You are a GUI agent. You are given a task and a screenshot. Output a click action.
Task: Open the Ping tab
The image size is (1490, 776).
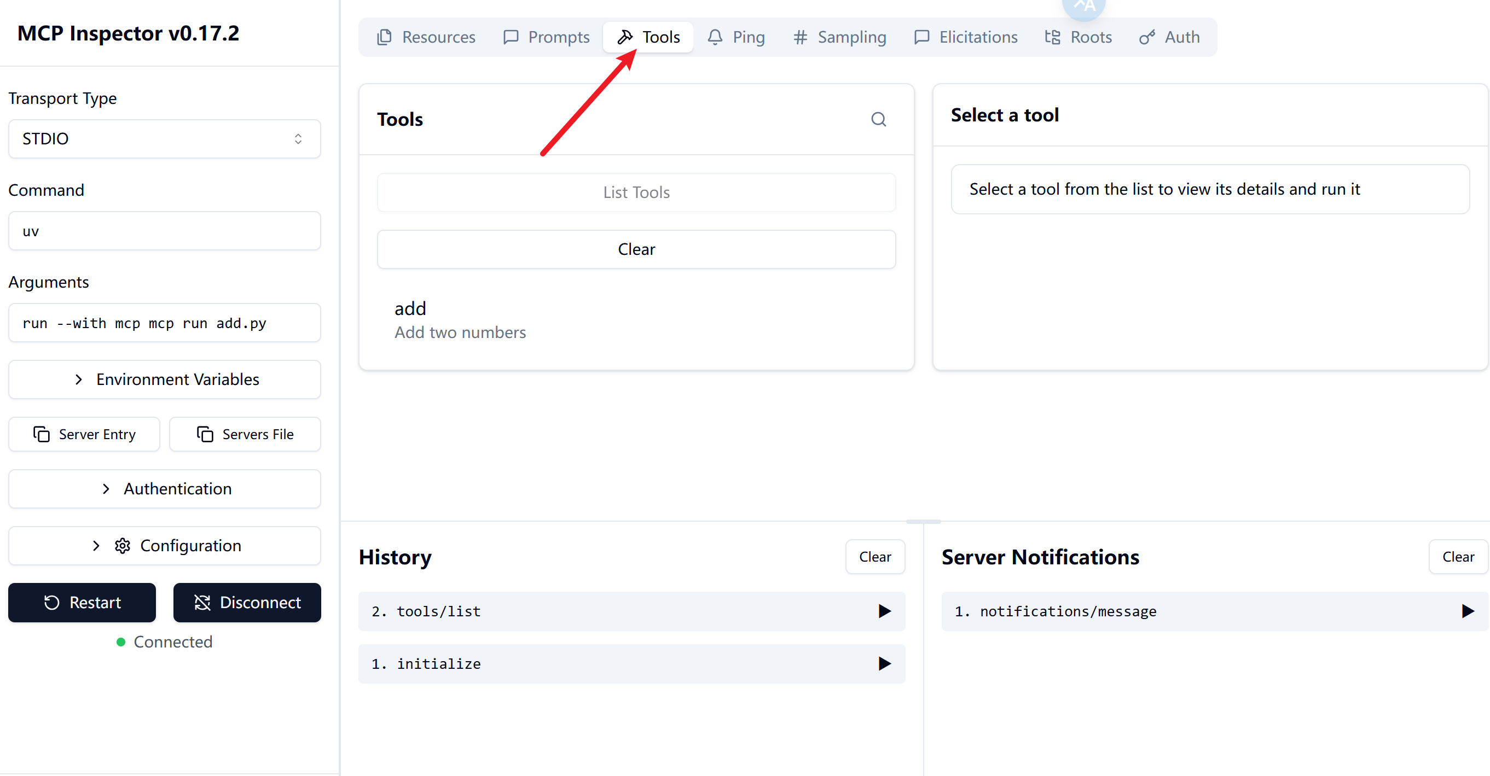(736, 37)
